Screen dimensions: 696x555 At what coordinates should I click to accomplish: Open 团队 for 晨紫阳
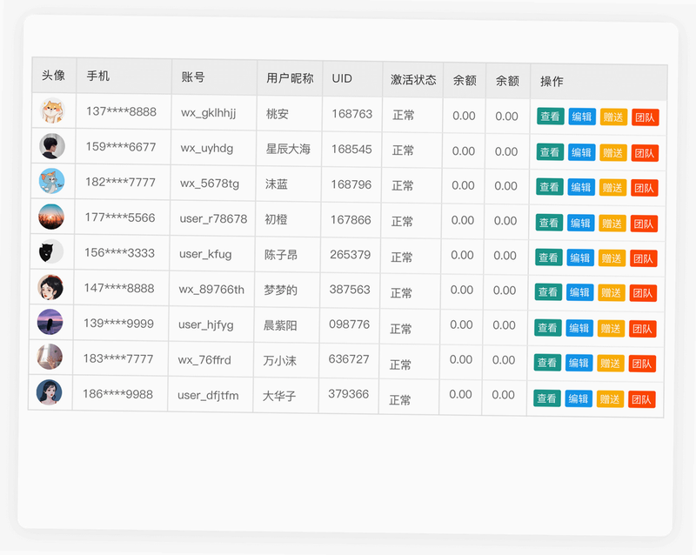[x=643, y=329]
